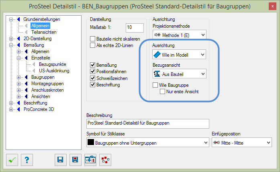Click the Maßstab 1: input field
The image size is (280, 172).
pos(135,28)
